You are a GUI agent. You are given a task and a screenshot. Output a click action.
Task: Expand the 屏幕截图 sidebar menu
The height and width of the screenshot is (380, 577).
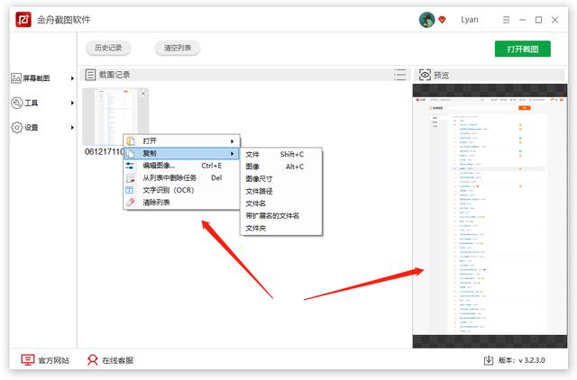[x=42, y=78]
